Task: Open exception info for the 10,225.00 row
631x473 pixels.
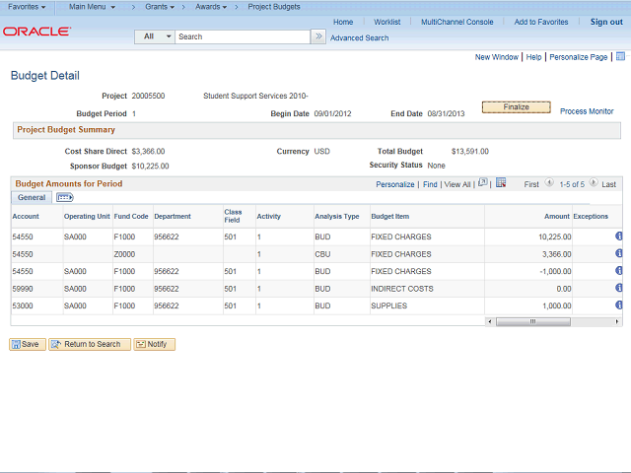Action: (618, 236)
